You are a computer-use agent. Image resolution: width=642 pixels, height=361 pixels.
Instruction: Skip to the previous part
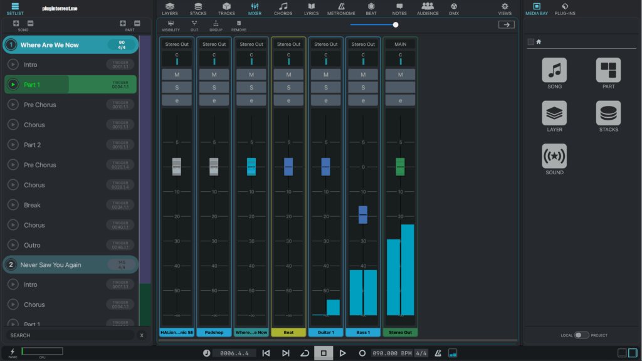266,353
